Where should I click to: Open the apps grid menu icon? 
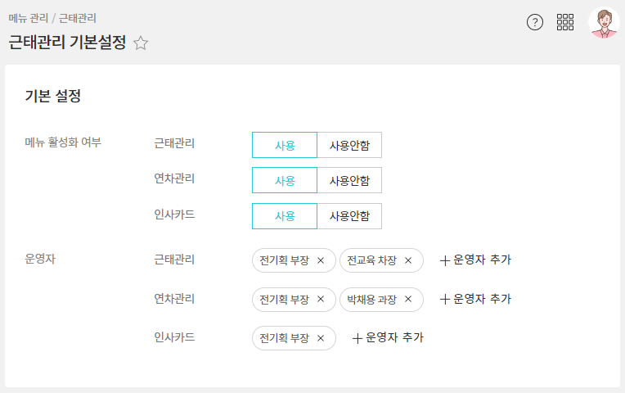click(565, 22)
